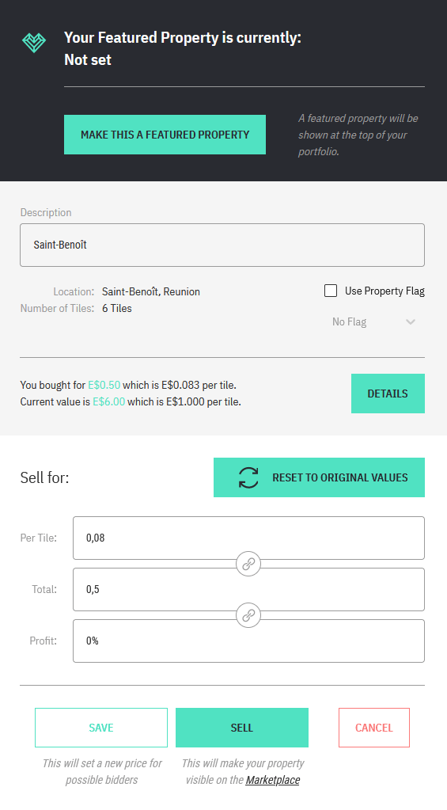Viewport: 447px width, 810px height.
Task: Click the link icon between Per Tile and Total
Action: pos(248,564)
